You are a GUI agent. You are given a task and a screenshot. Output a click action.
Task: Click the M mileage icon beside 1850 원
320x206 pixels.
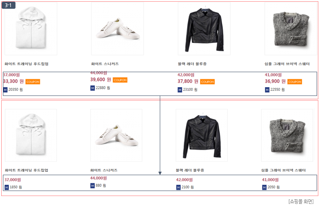[x=6, y=187]
